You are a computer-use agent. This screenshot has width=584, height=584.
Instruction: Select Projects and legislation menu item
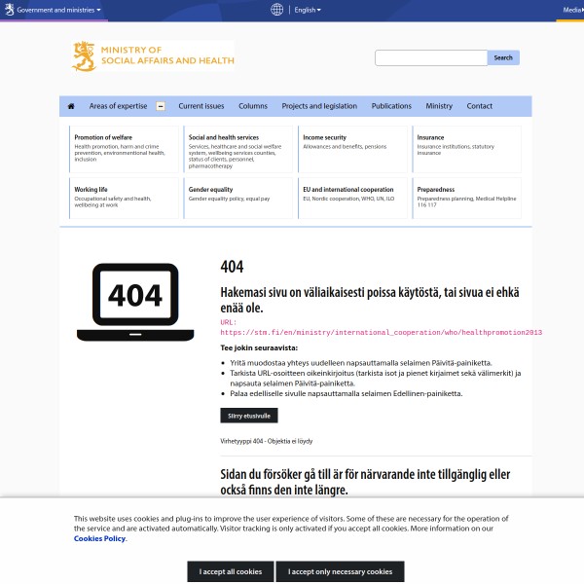pyautogui.click(x=319, y=106)
